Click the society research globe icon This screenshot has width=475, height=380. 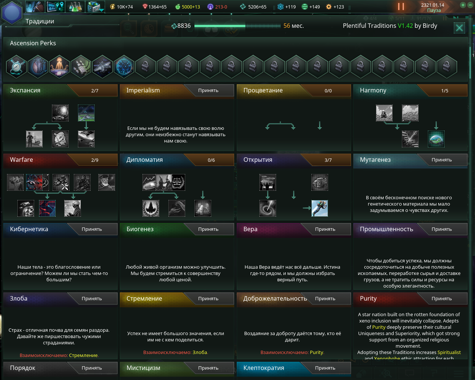coord(305,7)
